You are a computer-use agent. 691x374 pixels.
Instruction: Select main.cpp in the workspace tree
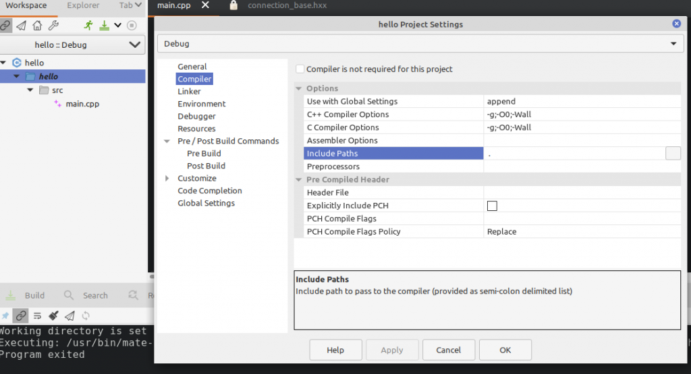[x=82, y=104]
